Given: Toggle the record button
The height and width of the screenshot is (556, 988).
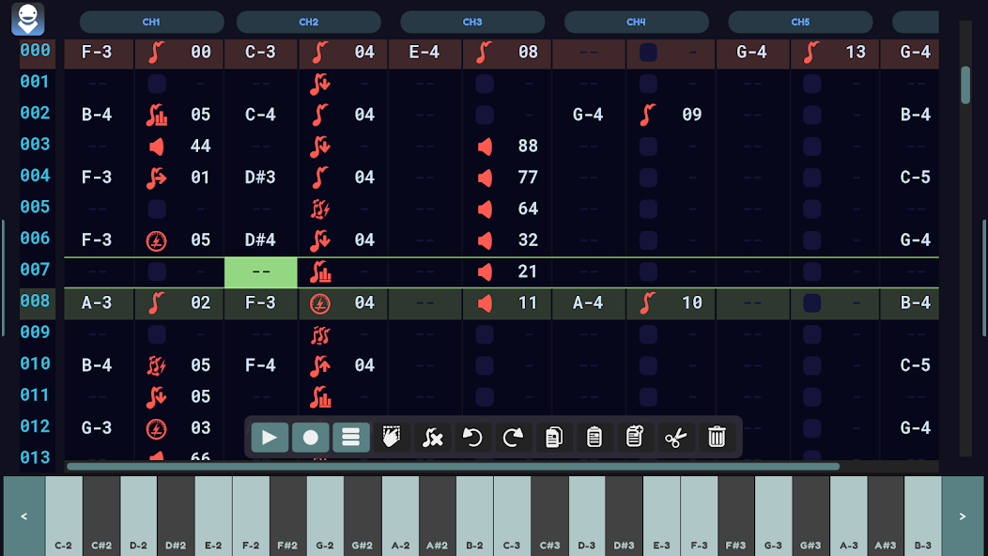Looking at the screenshot, I should (310, 437).
